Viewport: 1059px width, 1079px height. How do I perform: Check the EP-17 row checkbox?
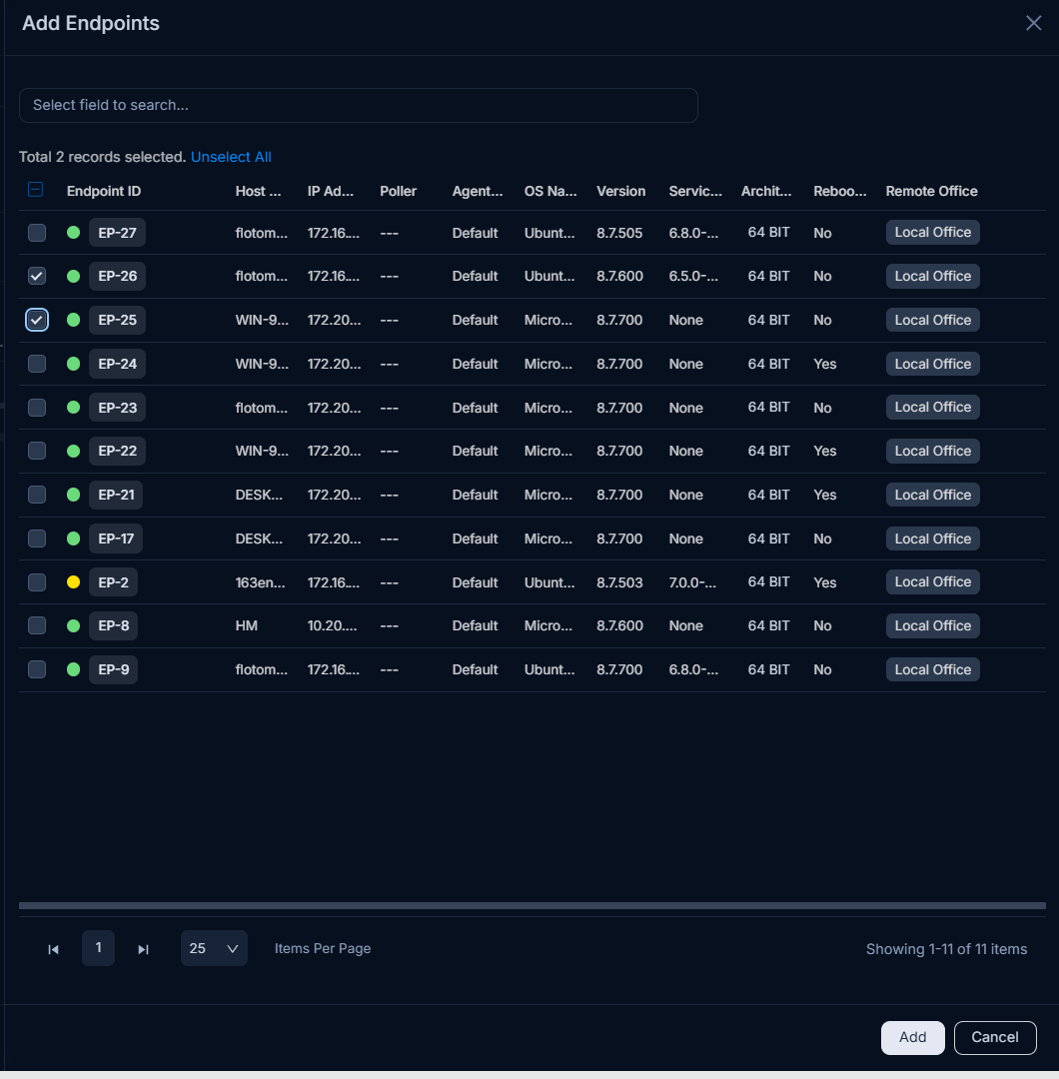tap(37, 539)
